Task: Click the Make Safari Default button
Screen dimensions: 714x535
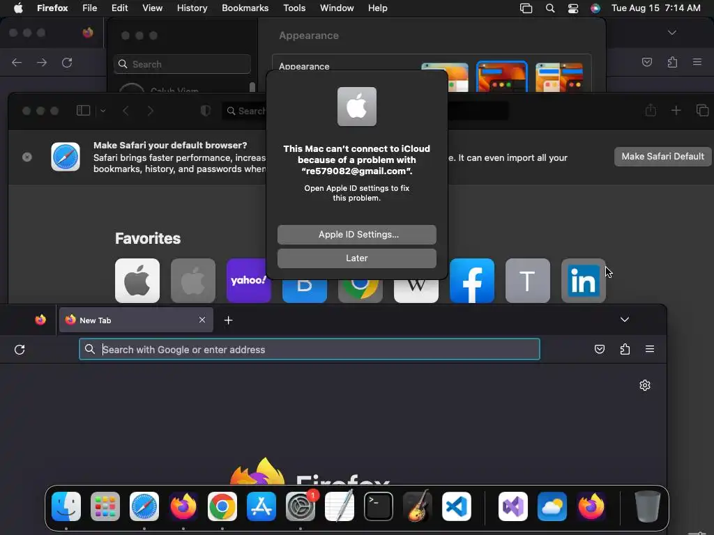Action: 662,157
